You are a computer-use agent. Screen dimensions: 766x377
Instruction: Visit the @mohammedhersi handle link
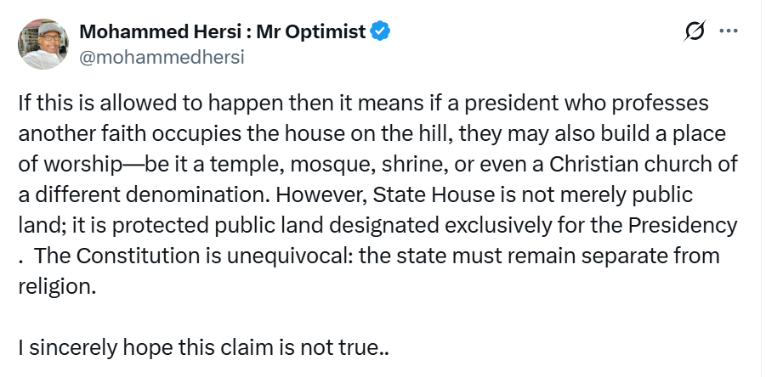[162, 58]
